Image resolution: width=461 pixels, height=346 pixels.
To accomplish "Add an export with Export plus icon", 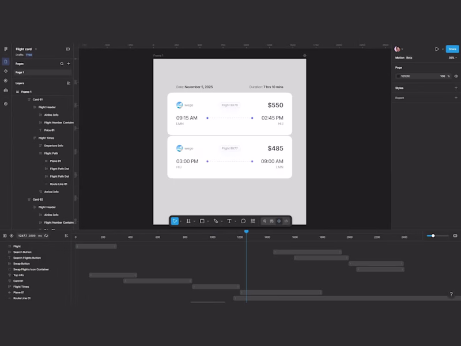I will click(x=456, y=97).
